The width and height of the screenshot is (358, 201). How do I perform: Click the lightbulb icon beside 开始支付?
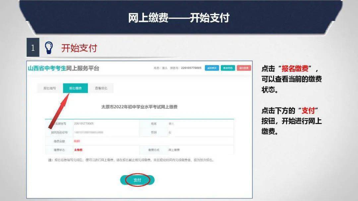(x=49, y=47)
